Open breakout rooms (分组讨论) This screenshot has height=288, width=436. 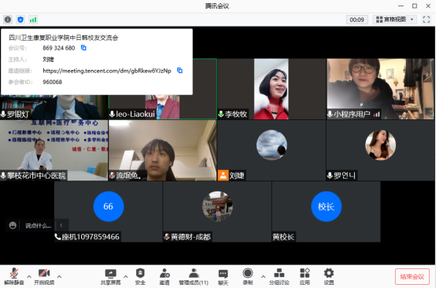279,277
